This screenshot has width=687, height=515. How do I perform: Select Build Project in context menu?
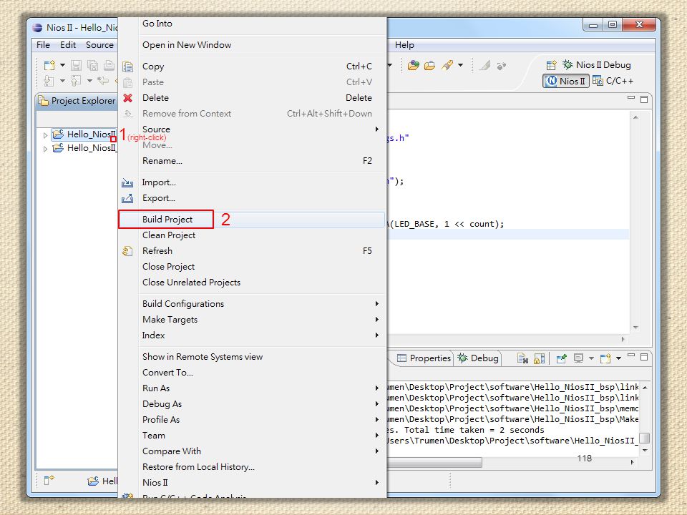253,220
